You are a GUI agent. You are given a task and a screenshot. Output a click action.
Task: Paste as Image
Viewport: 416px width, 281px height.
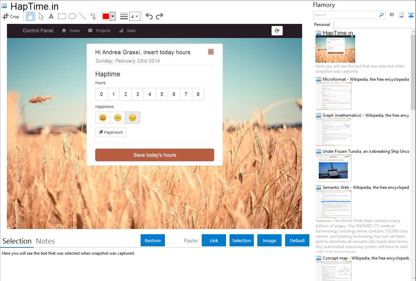269,240
